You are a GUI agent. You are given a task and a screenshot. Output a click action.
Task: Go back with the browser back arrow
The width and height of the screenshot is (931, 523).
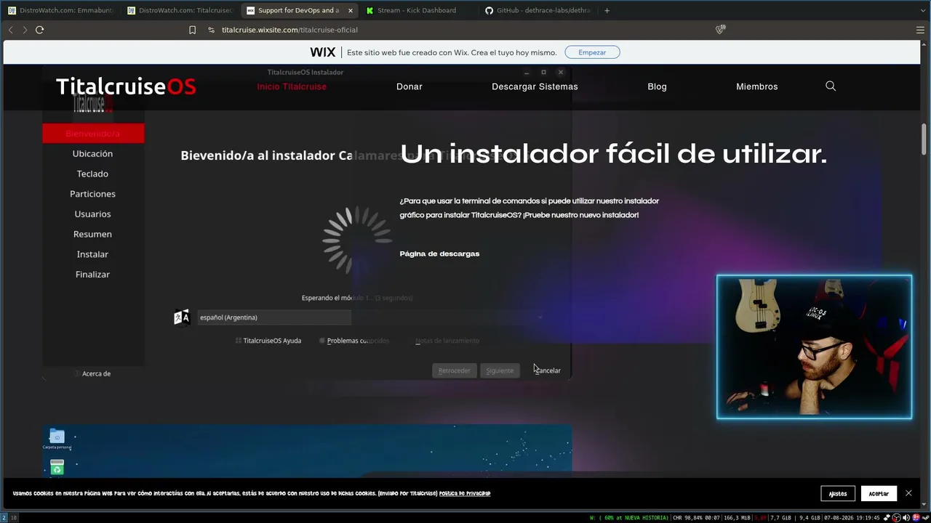pyautogui.click(x=11, y=30)
